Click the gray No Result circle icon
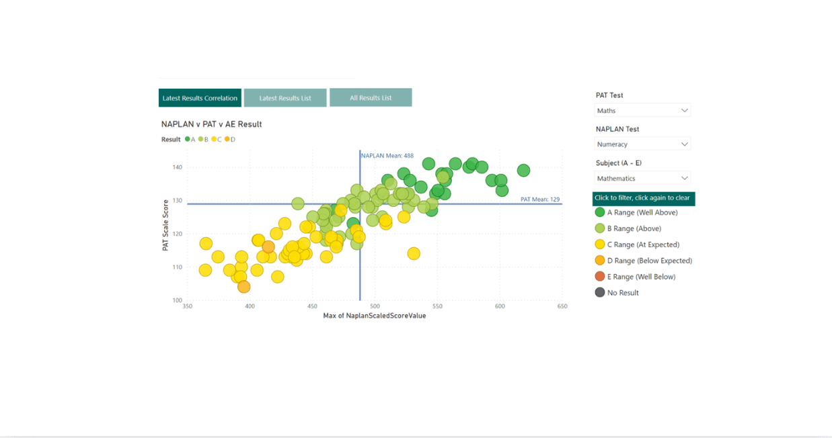 600,293
